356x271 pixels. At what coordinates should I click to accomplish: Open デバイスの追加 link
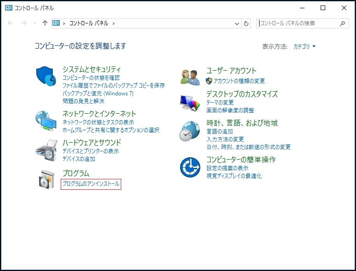79,159
